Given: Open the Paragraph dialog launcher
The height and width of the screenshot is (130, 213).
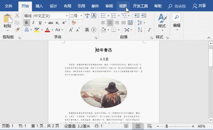Looking at the screenshot, I should [x=152, y=38].
